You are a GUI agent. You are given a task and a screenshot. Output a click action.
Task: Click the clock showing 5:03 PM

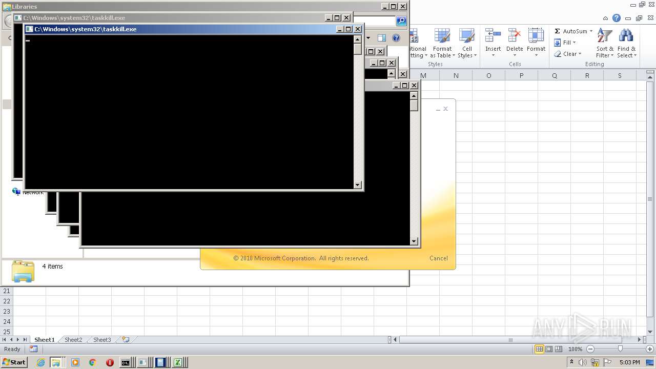click(x=629, y=362)
